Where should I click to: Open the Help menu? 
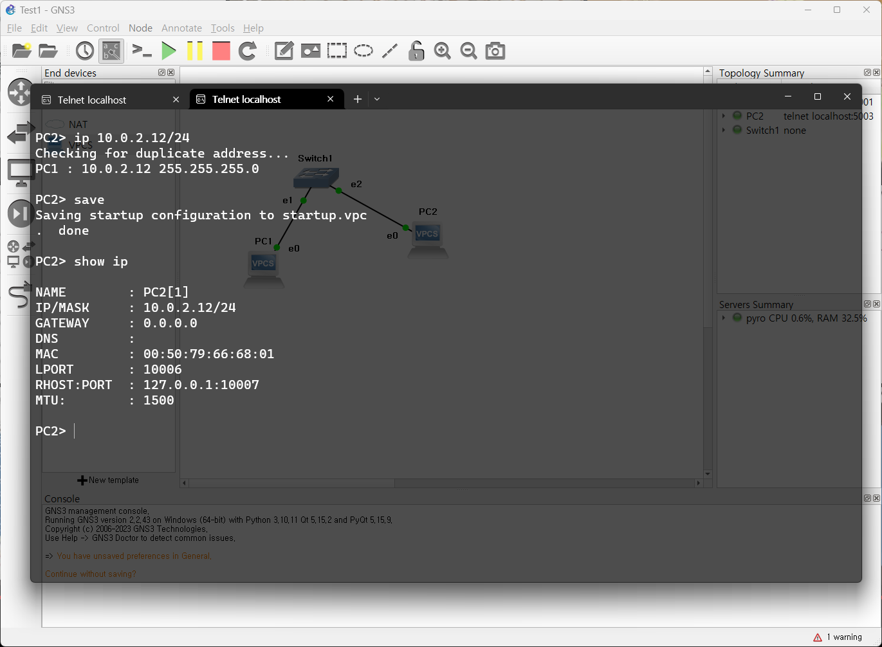coord(253,28)
